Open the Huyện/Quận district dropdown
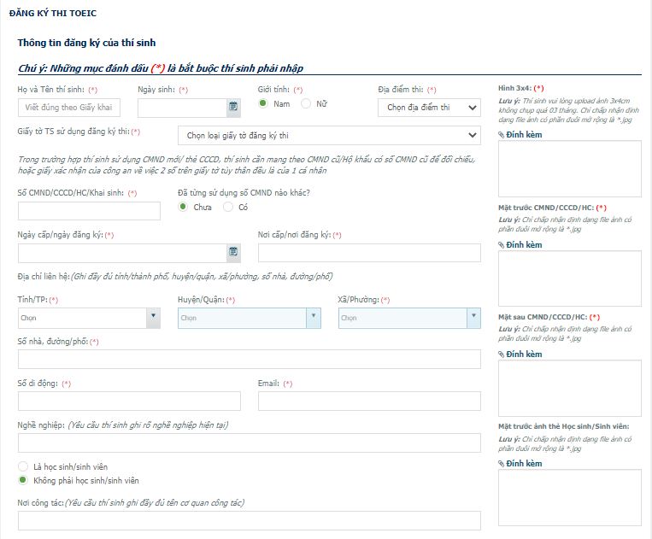Image resolution: width=652 pixels, height=539 pixels. pyautogui.click(x=249, y=318)
